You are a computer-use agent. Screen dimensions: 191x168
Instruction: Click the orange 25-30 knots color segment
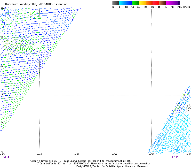(x=149, y=3)
